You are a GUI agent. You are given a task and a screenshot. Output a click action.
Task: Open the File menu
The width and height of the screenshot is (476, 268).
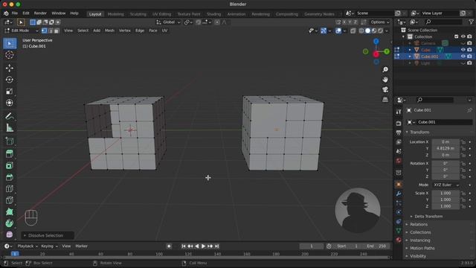[15, 13]
